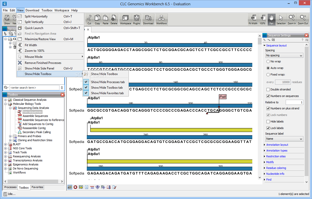
Task: Open the Spacing dropdown showing No spacing
Action: coord(284,55)
